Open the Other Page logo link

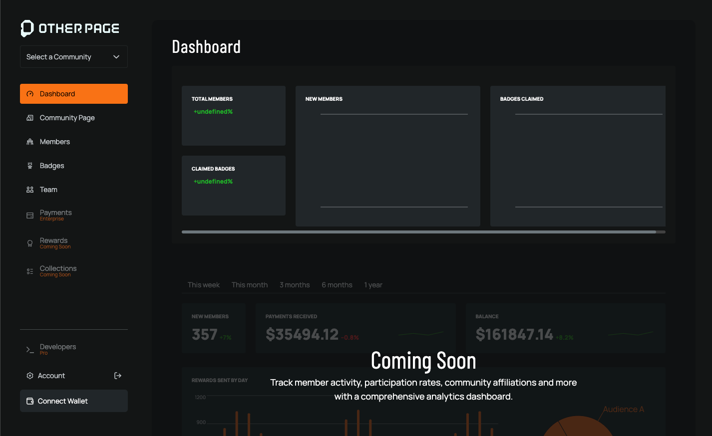pyautogui.click(x=69, y=27)
